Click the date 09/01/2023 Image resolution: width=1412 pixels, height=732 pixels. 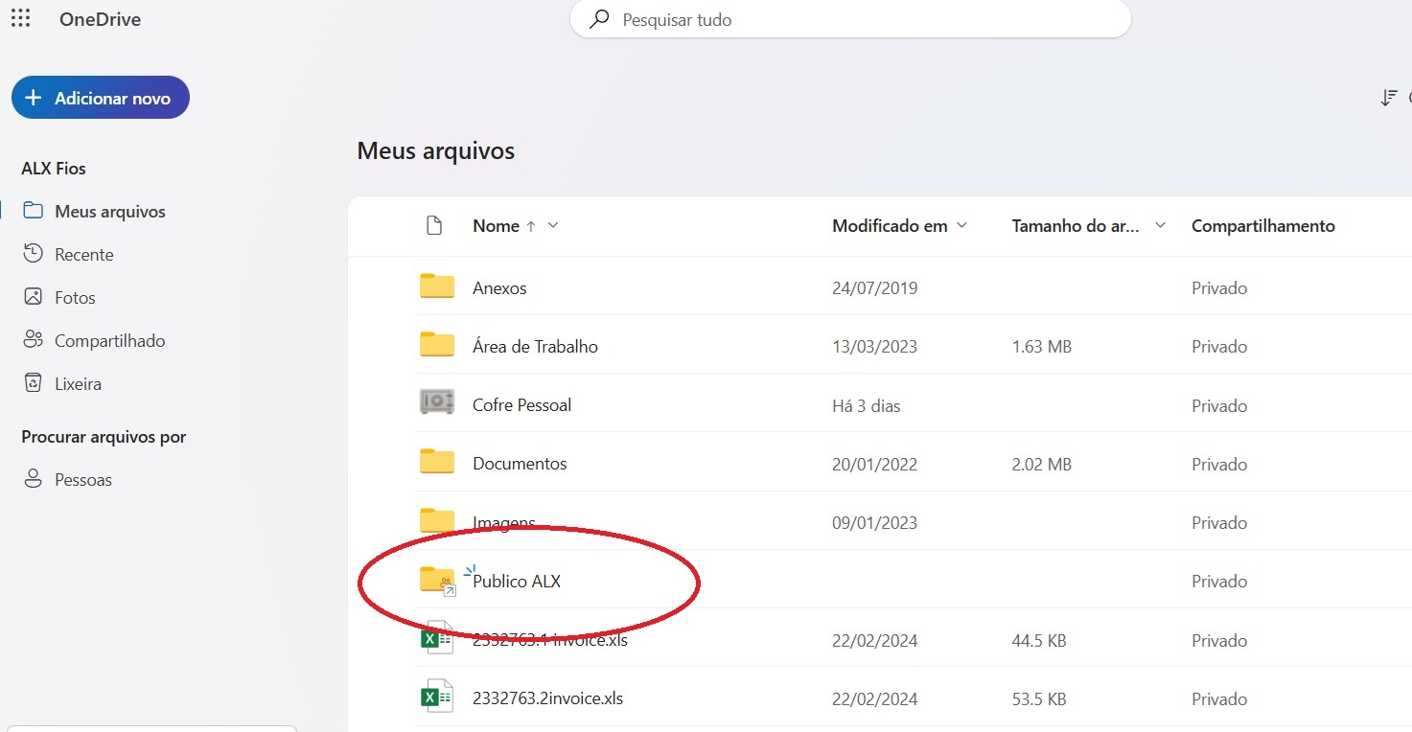pyautogui.click(x=874, y=523)
